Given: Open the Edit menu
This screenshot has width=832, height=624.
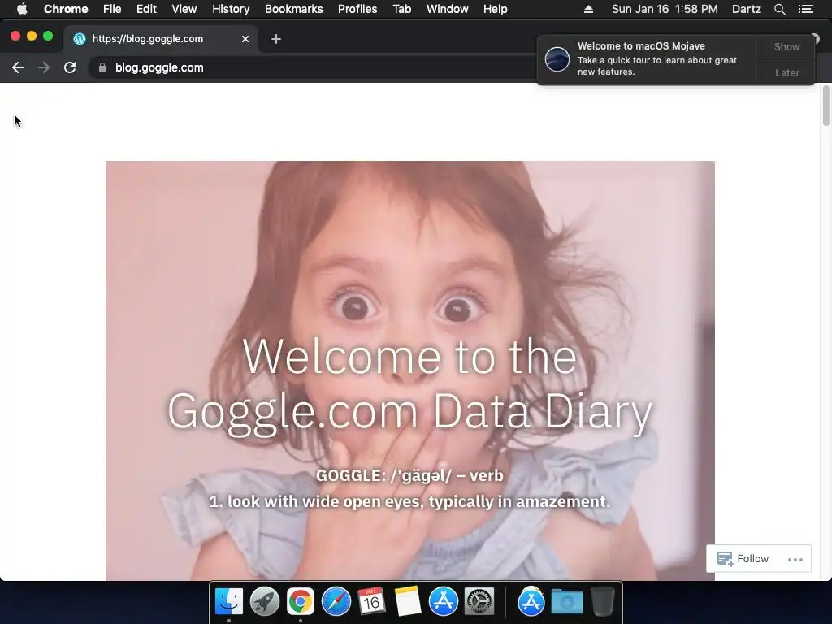Looking at the screenshot, I should tap(146, 9).
